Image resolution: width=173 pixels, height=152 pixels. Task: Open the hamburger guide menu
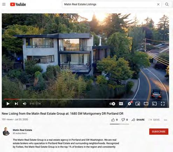pos(4,4)
